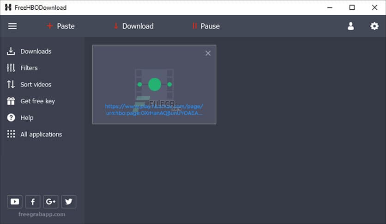Open settings gear icon
The image size is (386, 224).
374,26
